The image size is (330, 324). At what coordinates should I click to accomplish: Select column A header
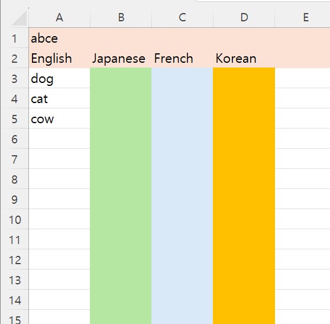coord(60,17)
